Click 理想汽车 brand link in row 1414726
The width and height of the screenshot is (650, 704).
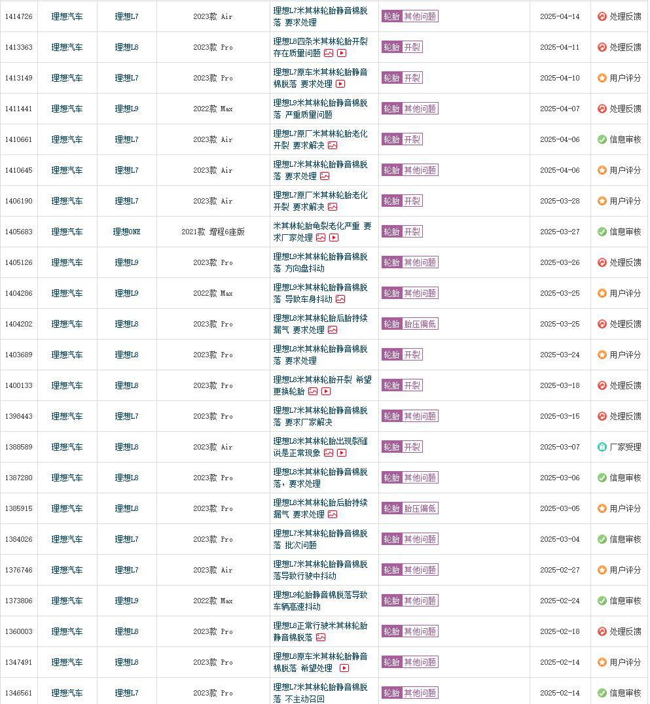pyautogui.click(x=67, y=16)
